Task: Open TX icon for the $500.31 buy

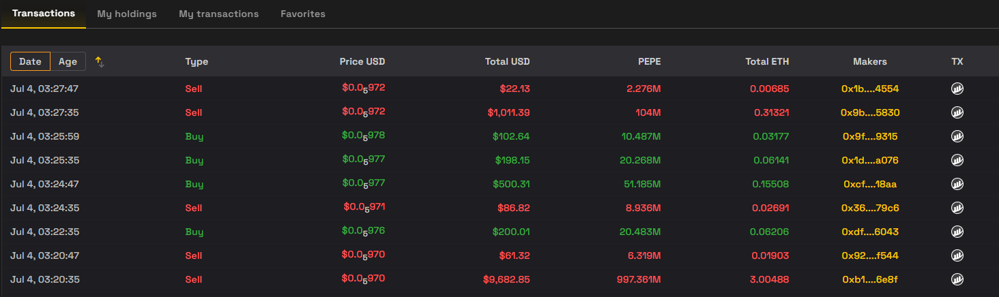Action: click(957, 184)
